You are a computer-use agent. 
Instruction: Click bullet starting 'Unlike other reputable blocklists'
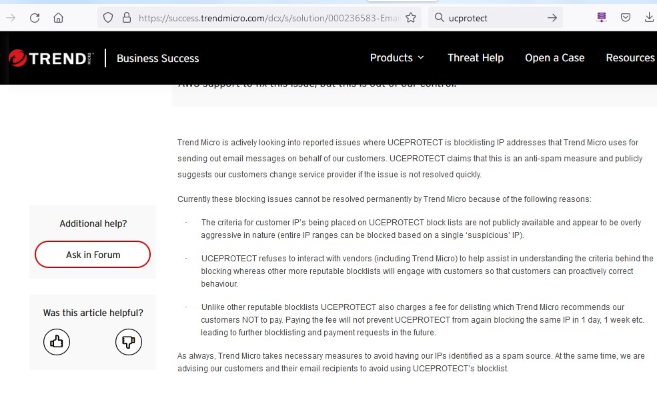pos(422,319)
